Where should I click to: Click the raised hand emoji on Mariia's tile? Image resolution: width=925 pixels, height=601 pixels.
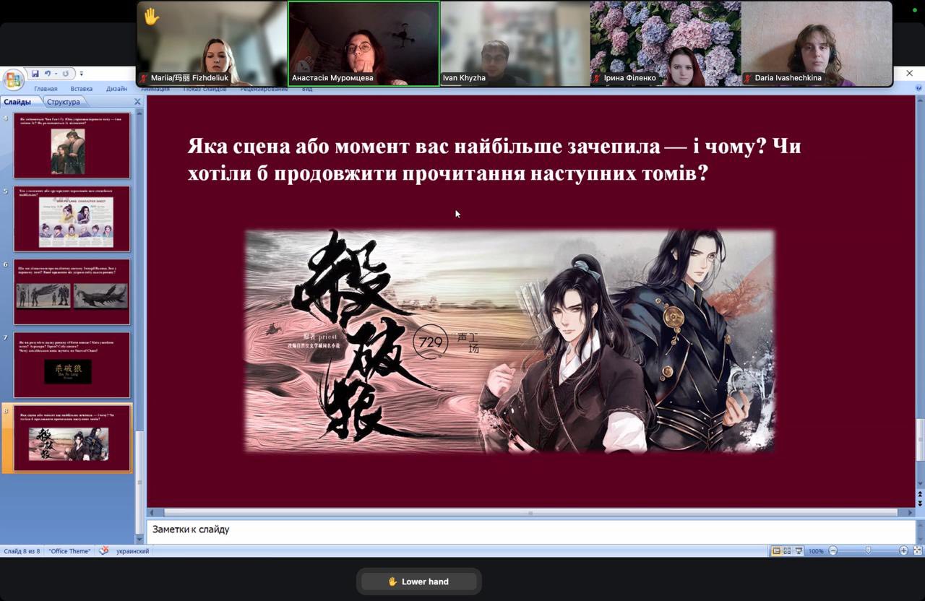pos(151,16)
